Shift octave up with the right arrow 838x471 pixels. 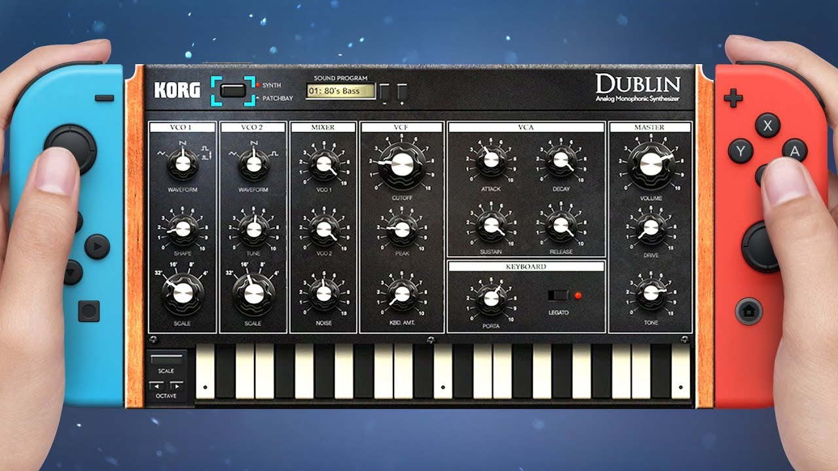click(x=176, y=386)
